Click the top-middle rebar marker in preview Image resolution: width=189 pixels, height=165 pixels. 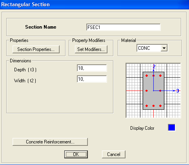click(154, 76)
